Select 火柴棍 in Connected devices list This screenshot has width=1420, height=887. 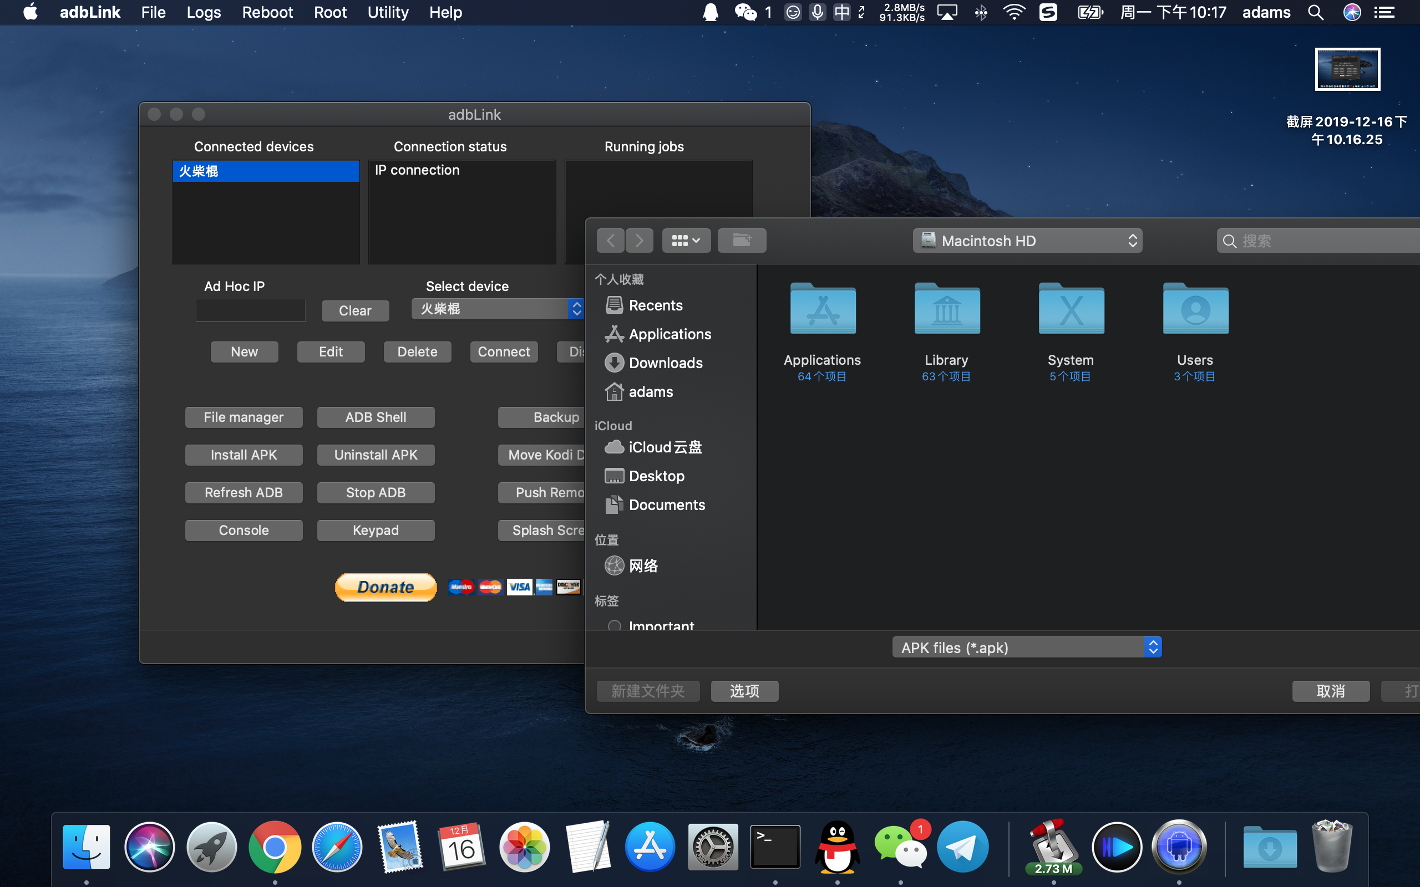[x=266, y=171]
